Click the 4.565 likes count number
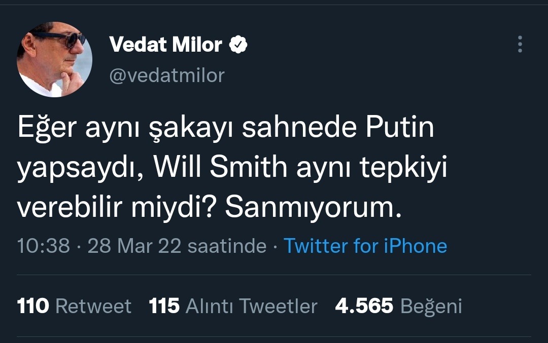 [364, 306]
